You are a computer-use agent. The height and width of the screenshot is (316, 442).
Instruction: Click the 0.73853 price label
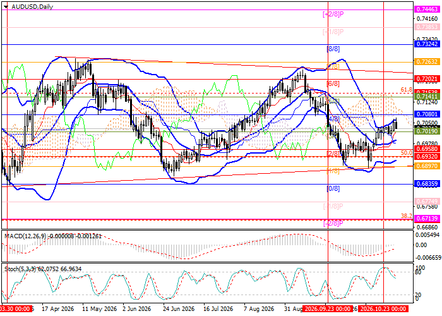[x=427, y=27]
